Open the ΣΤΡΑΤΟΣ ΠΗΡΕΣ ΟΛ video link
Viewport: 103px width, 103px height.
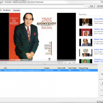98,61
